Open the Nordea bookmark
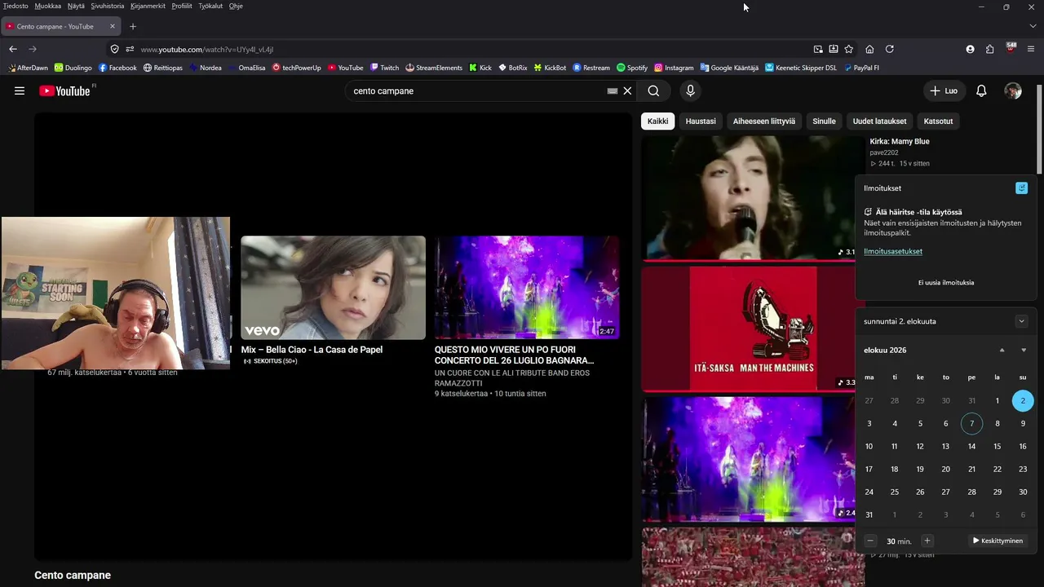 [206, 68]
